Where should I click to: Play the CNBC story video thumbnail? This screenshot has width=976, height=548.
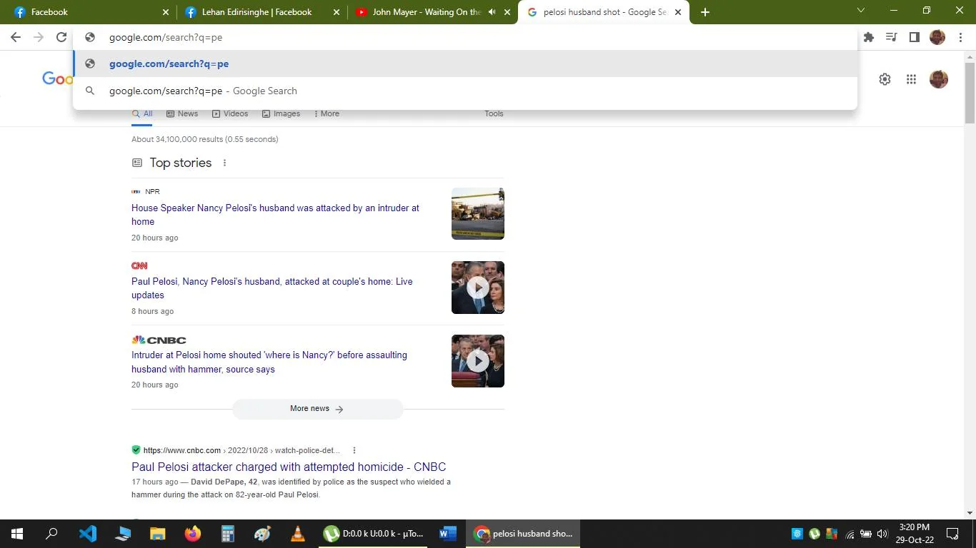[478, 361]
